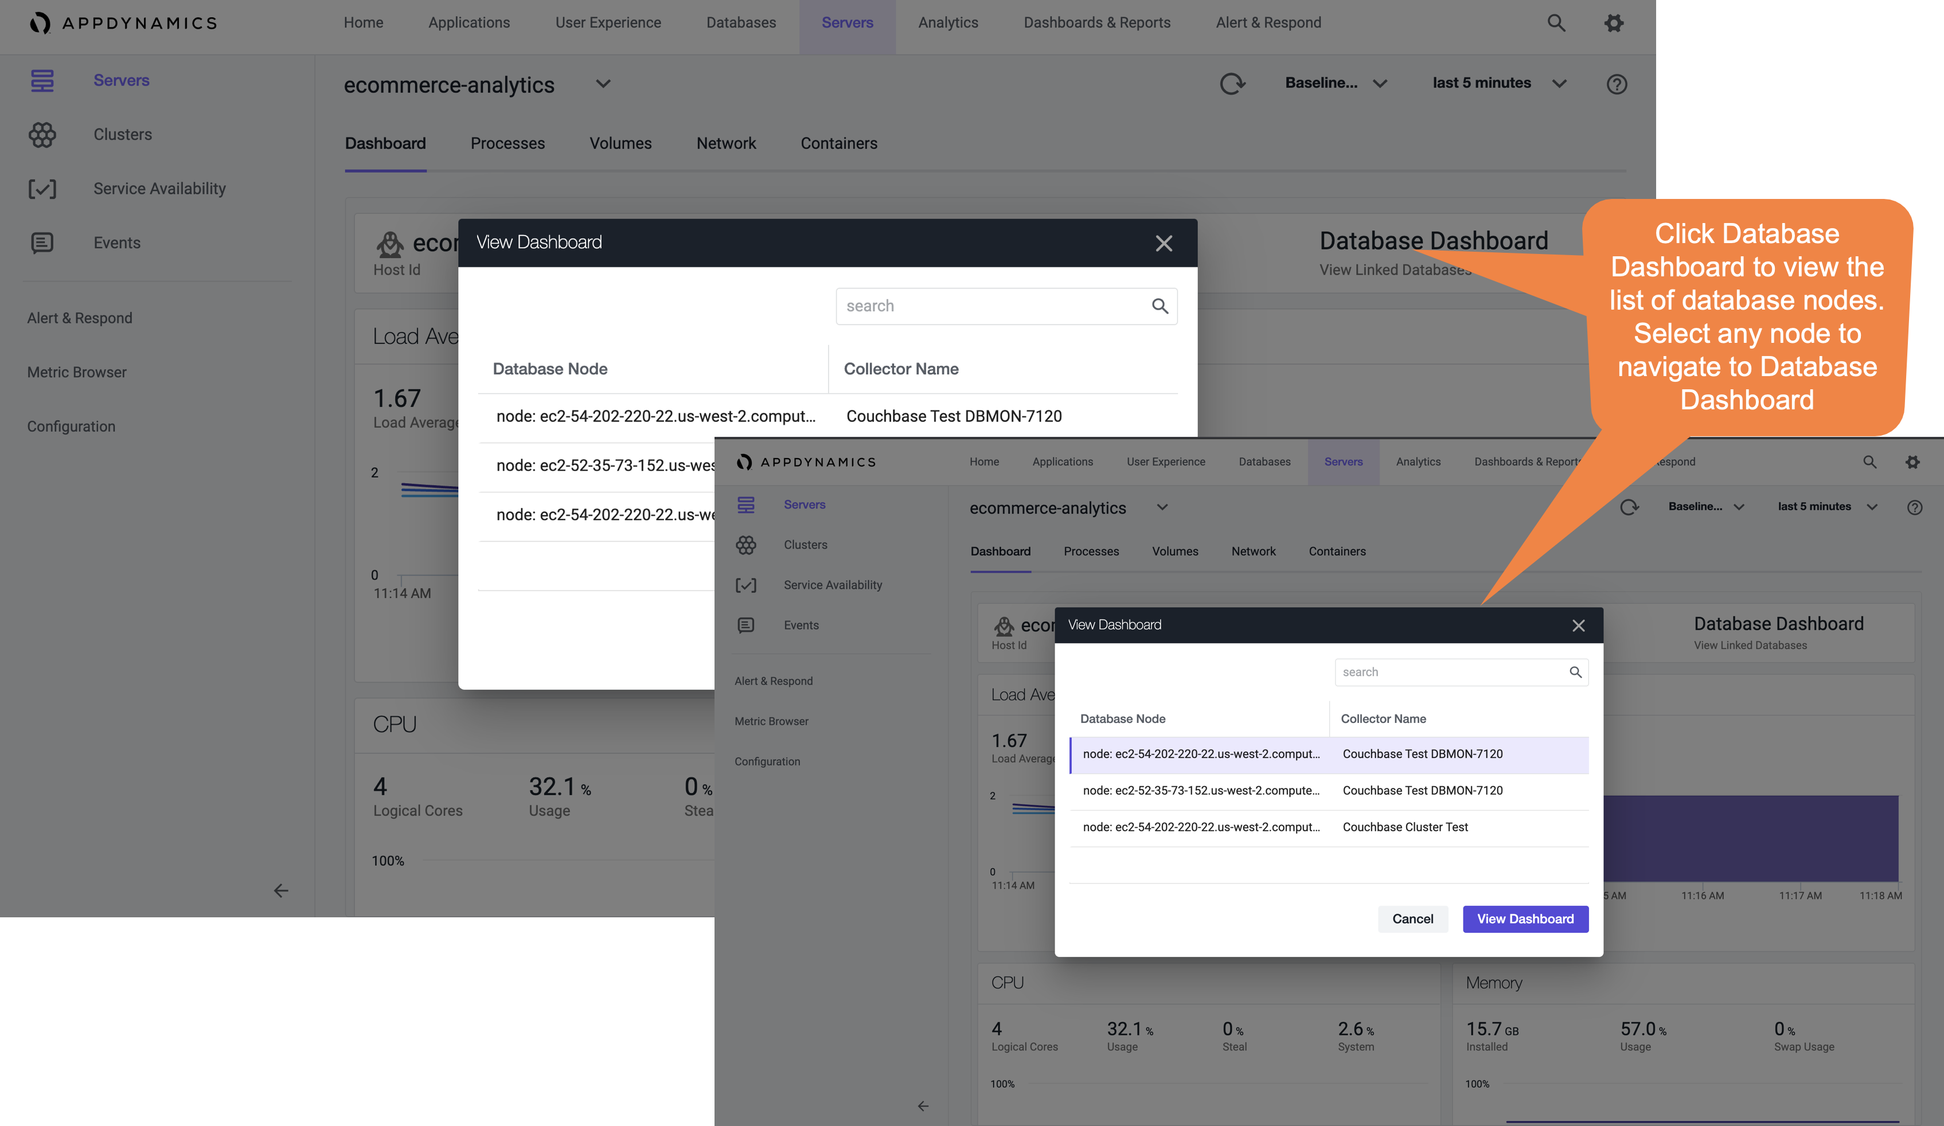Viewport: 1944px width, 1126px height.
Task: Open help question mark icon in back window
Action: [1616, 84]
